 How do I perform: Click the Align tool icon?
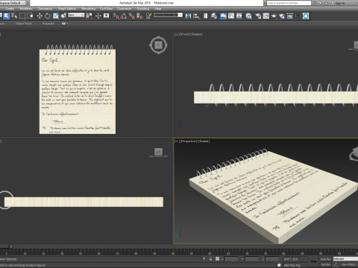point(196,16)
